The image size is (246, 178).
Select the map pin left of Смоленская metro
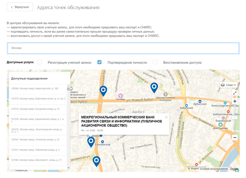91,141
